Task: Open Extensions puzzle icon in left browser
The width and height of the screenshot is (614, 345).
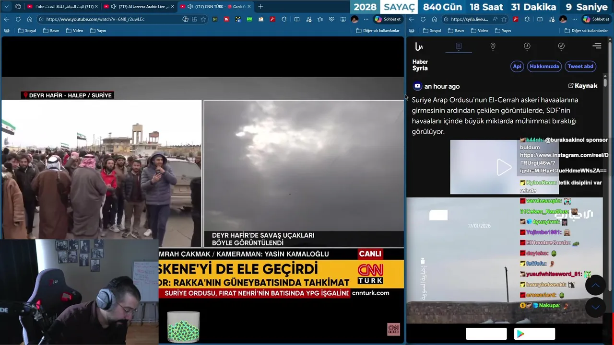Action: [x=284, y=19]
